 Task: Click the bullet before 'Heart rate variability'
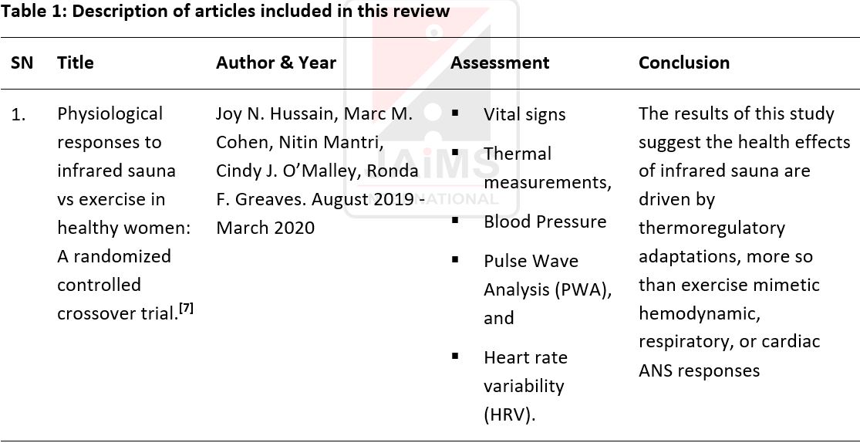tap(455, 357)
